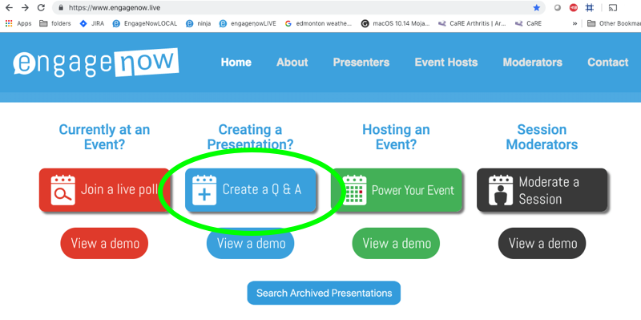Open the edmonton weather Google bookmark
Image resolution: width=641 pixels, height=320 pixels.
coord(318,23)
